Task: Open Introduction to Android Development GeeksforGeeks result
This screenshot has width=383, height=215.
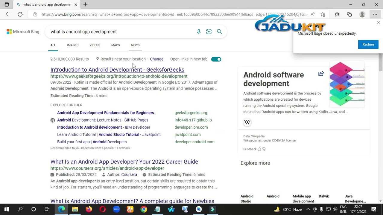Action: (117, 70)
